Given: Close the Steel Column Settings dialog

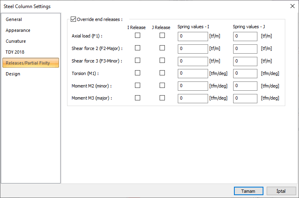Looking at the screenshot, I should [x=293, y=6].
